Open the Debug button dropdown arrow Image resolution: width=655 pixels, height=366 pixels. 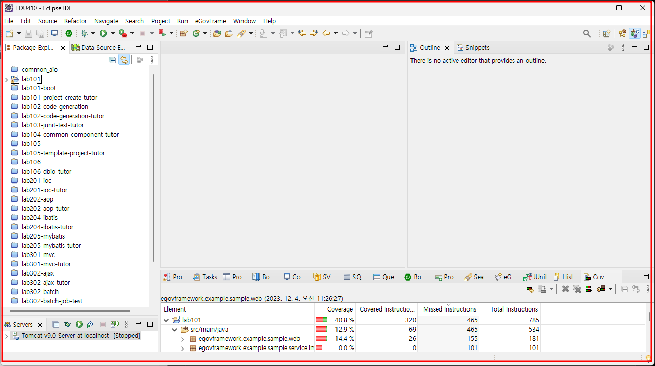point(93,33)
